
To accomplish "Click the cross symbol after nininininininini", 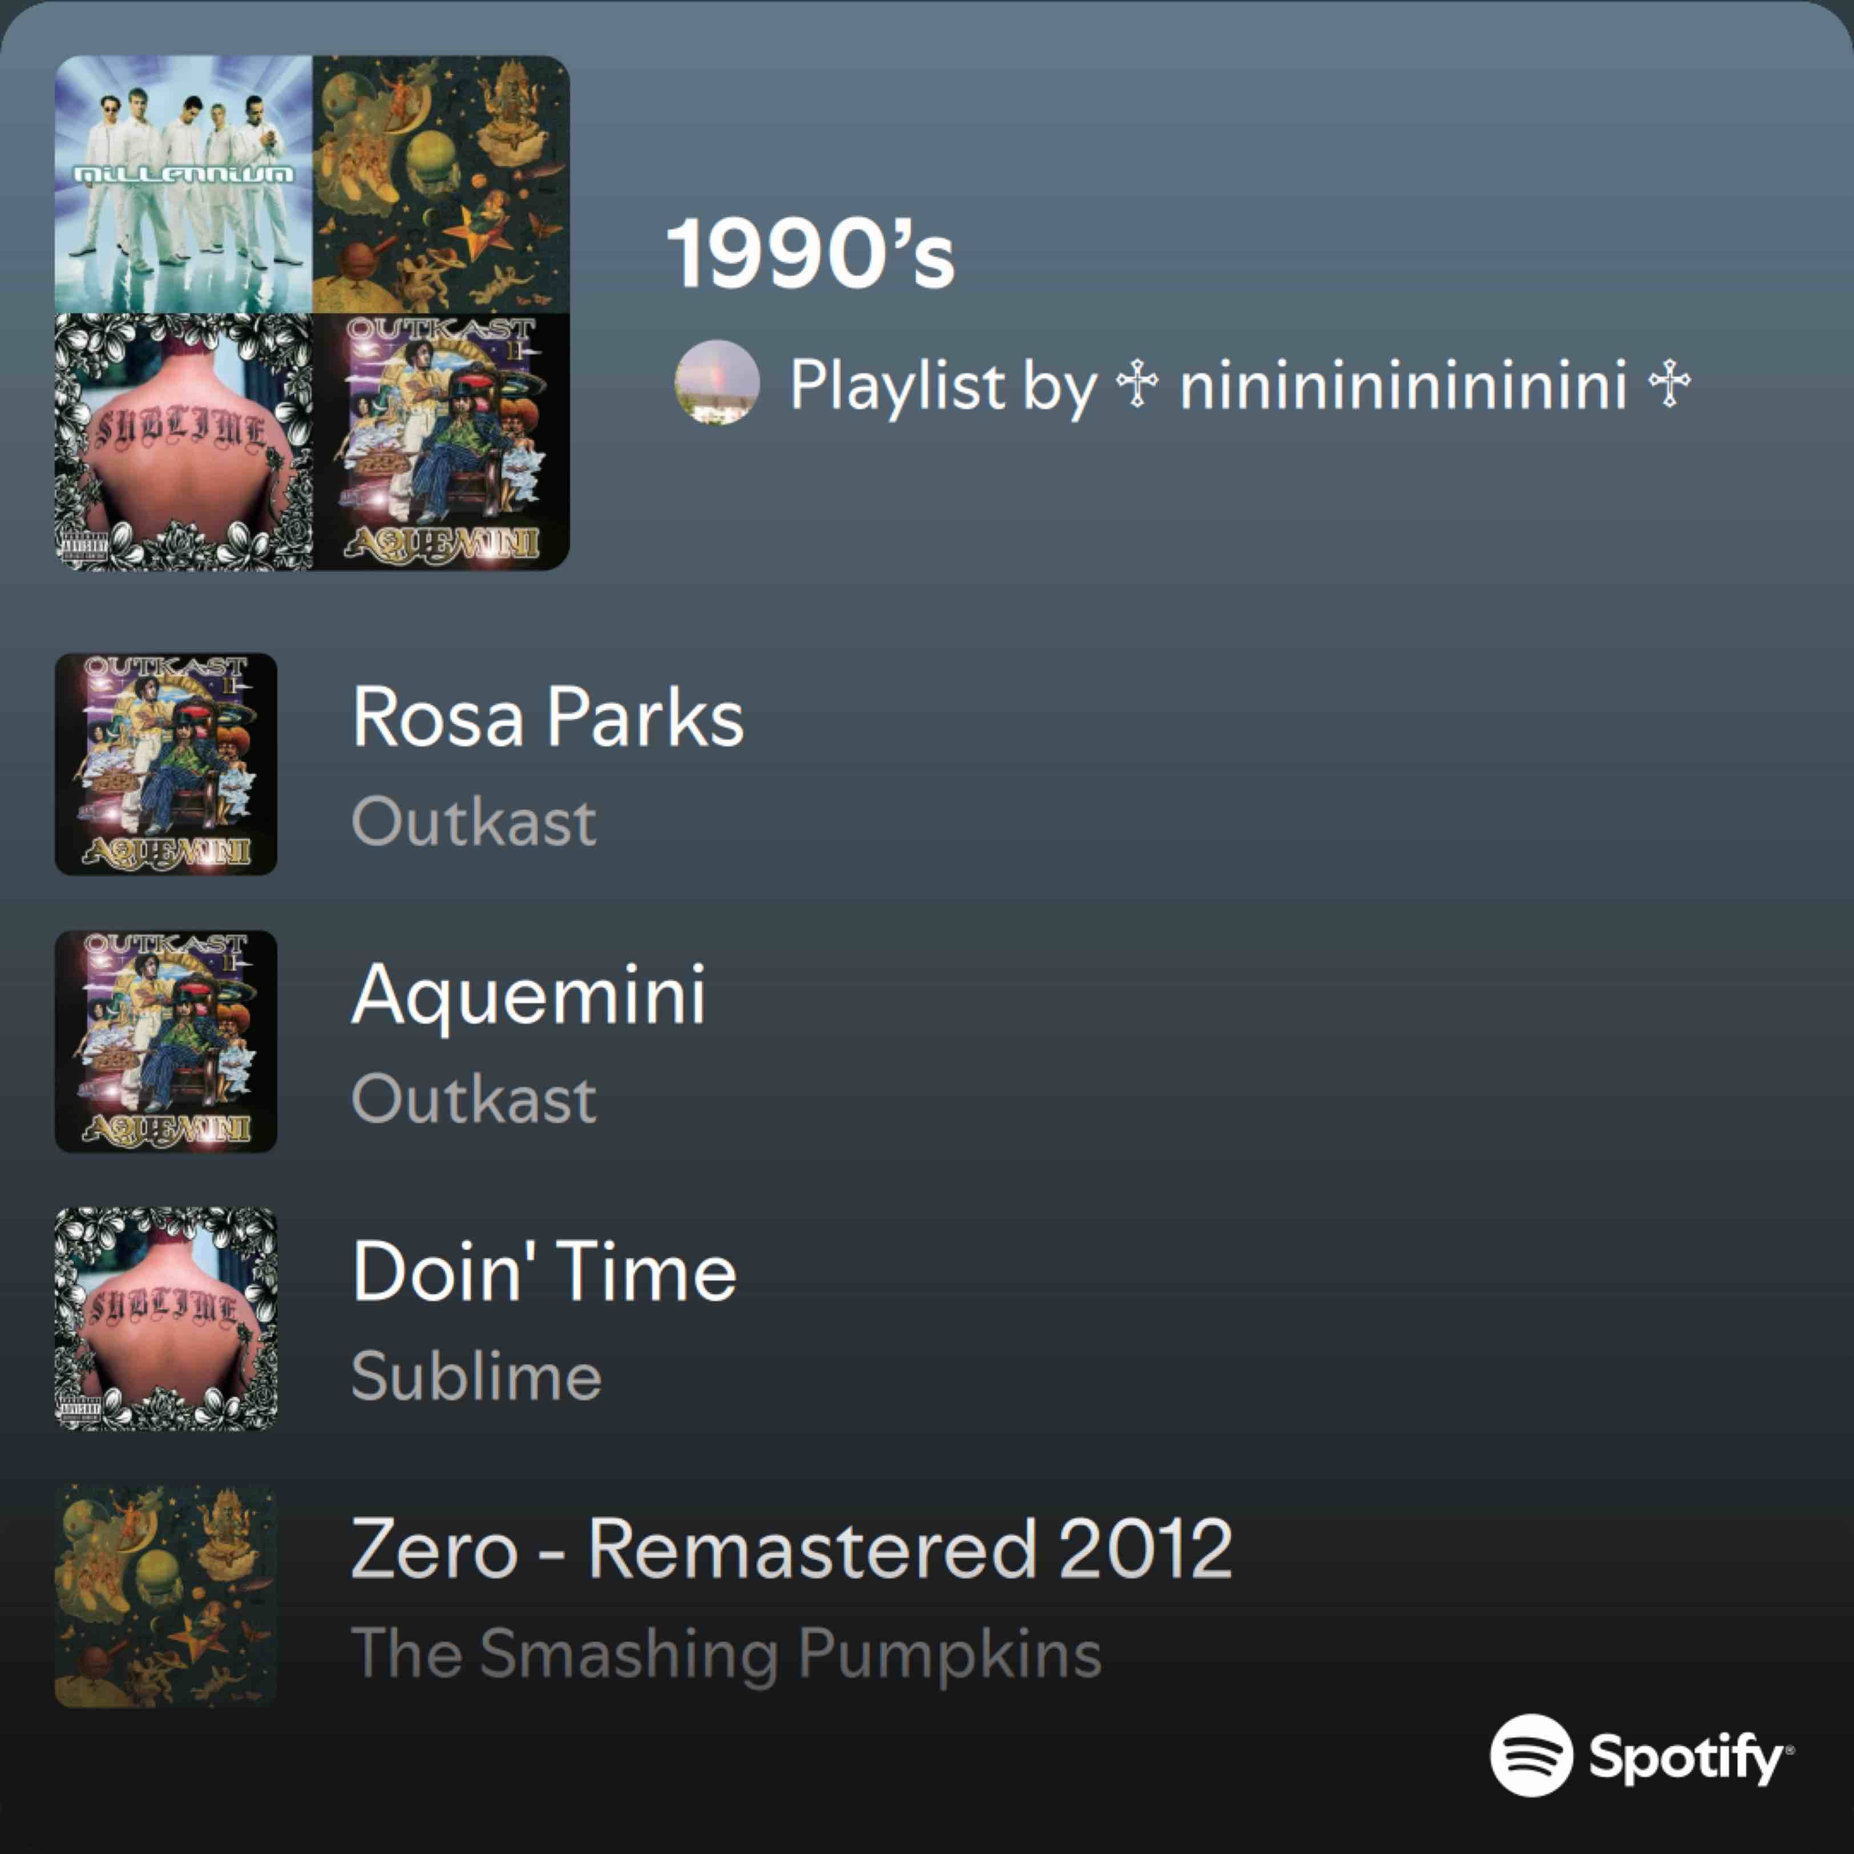I will click(x=1669, y=385).
